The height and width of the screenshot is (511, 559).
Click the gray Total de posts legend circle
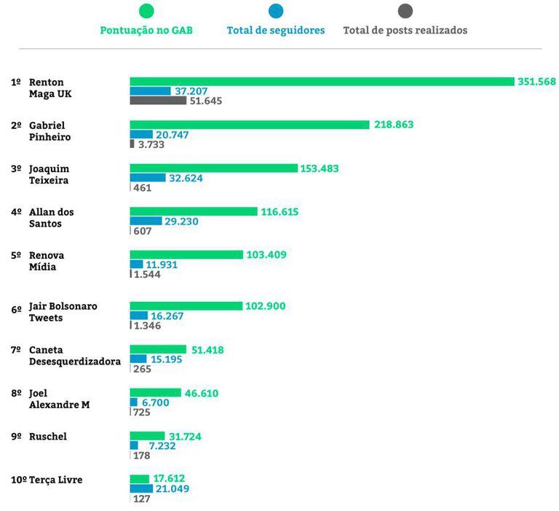tap(405, 11)
